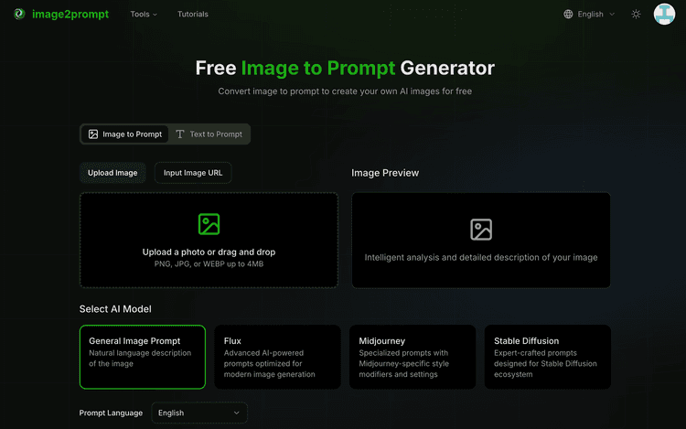This screenshot has height=429, width=686.
Task: Click the Image Preview heading
Action: click(x=385, y=173)
